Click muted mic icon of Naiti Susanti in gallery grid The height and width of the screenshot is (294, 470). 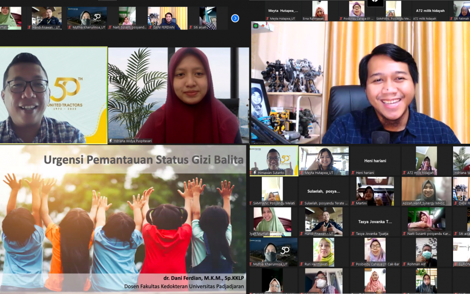(404, 234)
